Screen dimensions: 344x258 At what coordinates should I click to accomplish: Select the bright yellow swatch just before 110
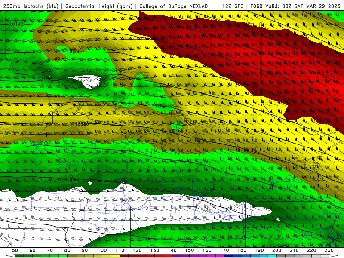[x=115, y=256]
